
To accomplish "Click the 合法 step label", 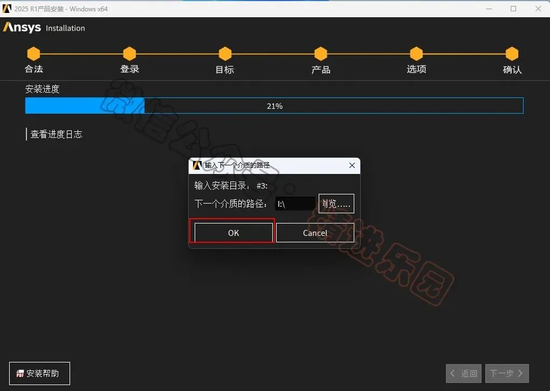I will click(x=33, y=69).
